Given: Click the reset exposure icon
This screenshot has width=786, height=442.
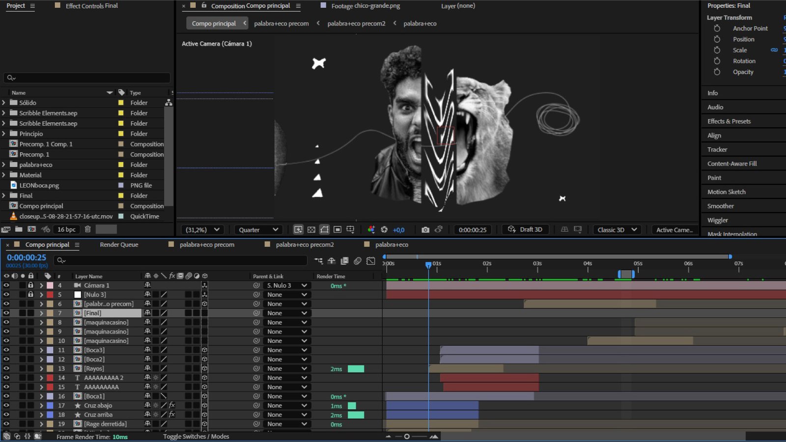Looking at the screenshot, I should pos(384,230).
